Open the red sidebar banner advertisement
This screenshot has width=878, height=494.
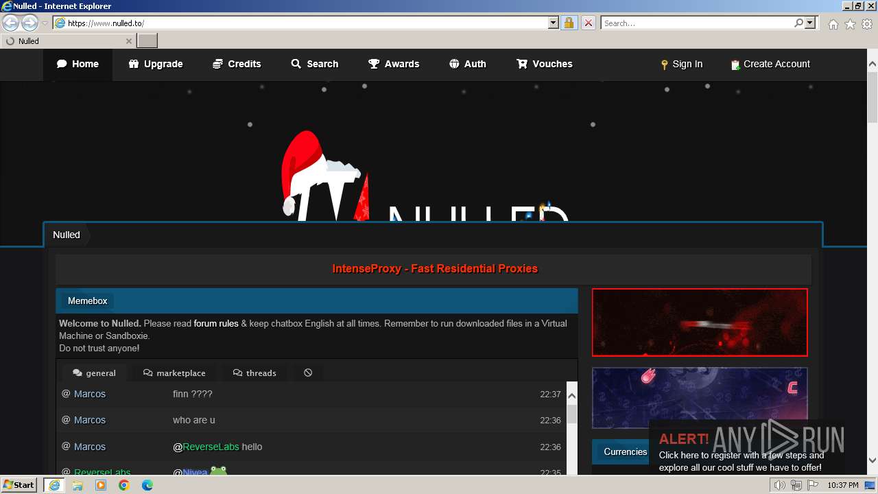700,322
